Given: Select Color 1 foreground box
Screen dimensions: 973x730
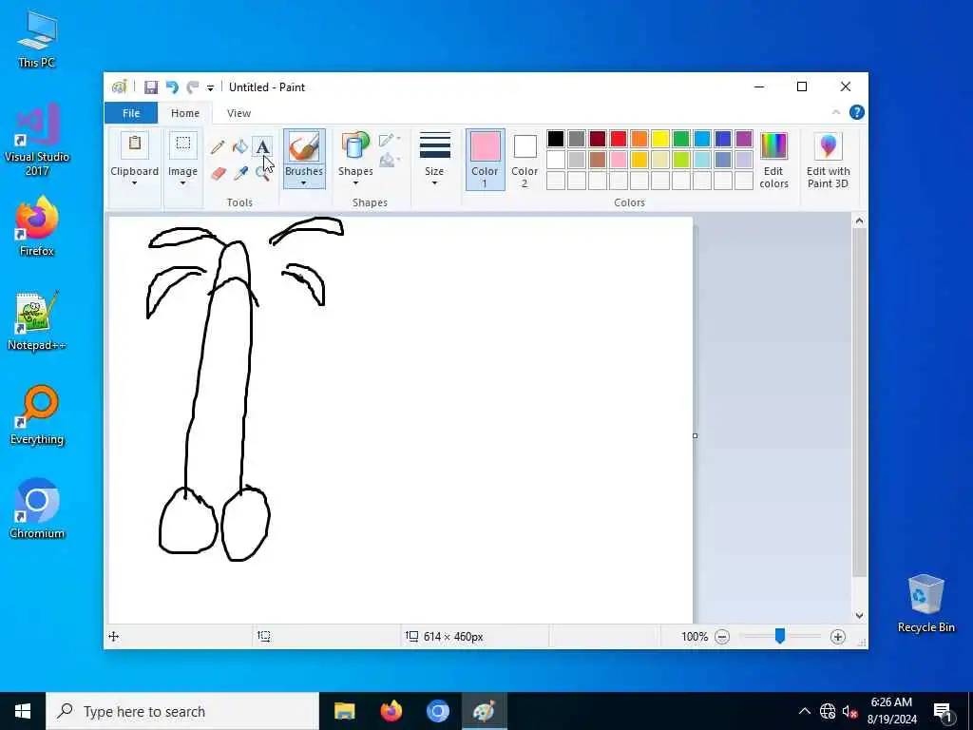Looking at the screenshot, I should 485,160.
